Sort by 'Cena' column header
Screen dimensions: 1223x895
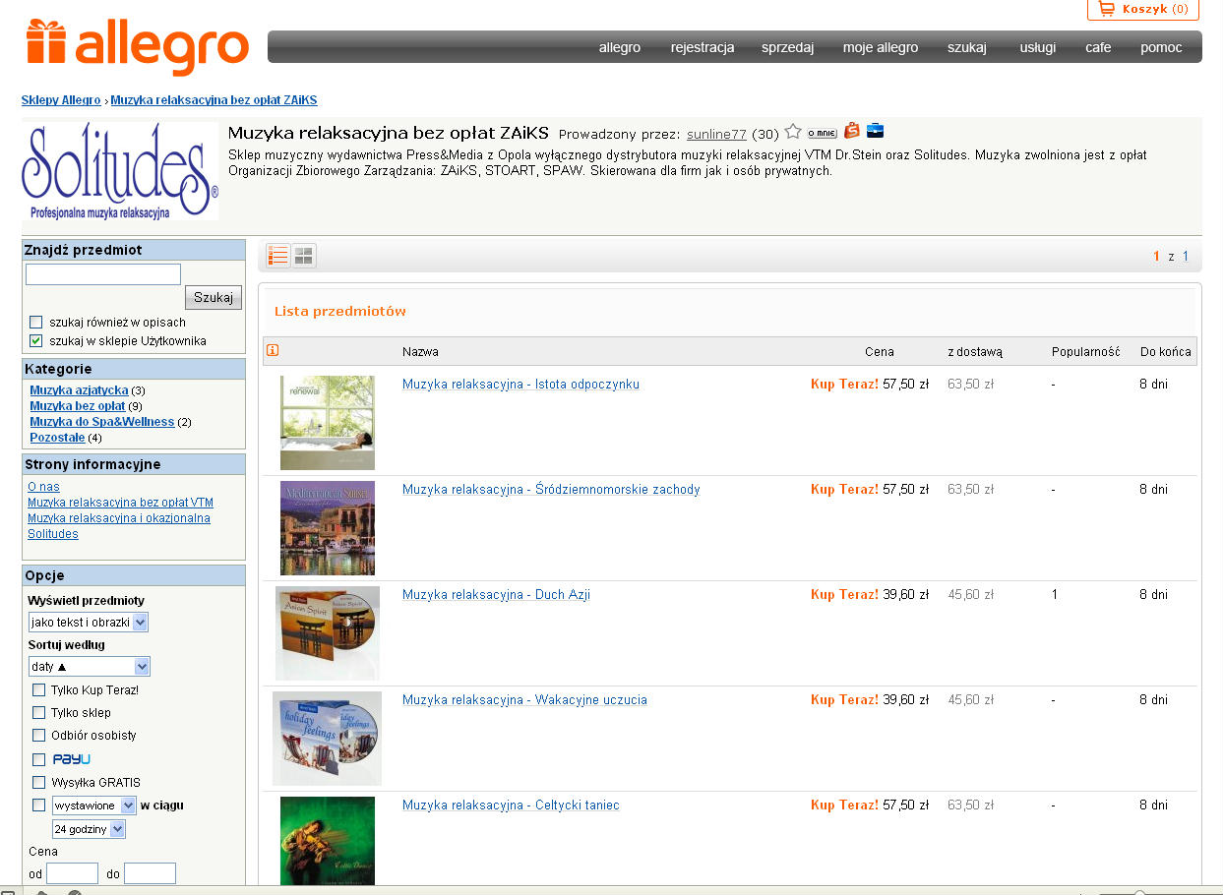pos(880,351)
